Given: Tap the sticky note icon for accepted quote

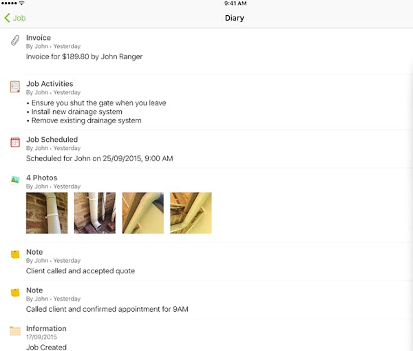Looking at the screenshot, I should [15, 255].
